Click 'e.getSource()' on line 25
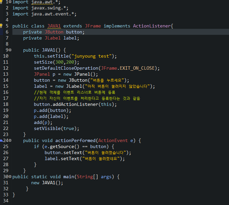 [62, 146]
